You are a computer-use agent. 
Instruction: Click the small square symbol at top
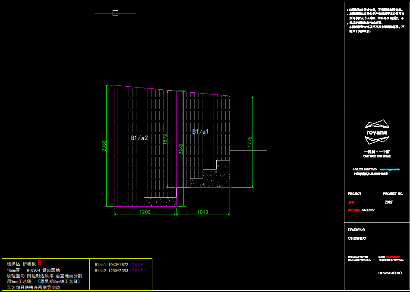click(x=115, y=13)
